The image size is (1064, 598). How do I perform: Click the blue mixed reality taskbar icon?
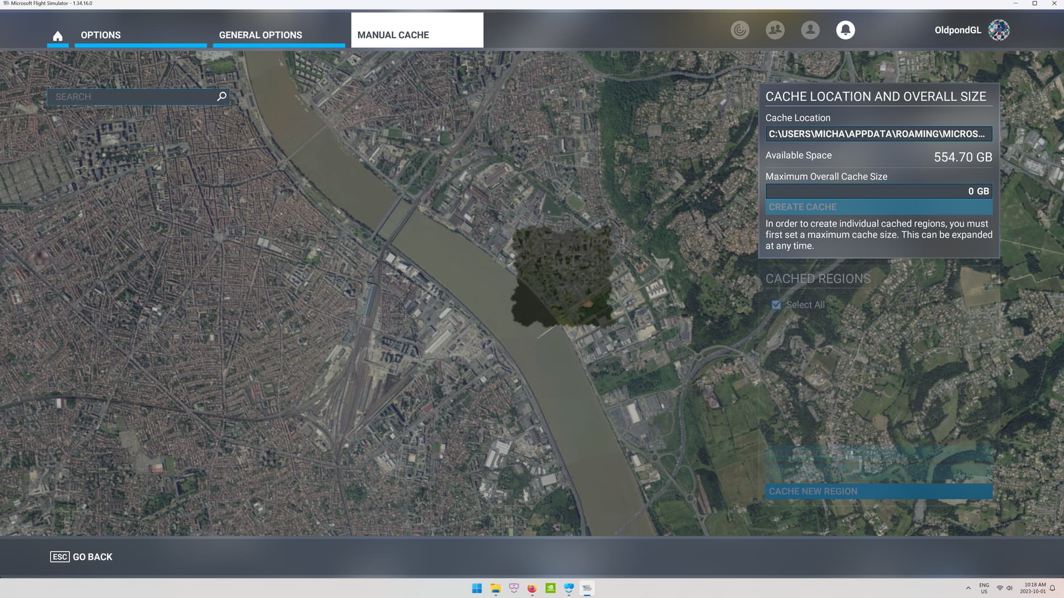click(x=569, y=588)
